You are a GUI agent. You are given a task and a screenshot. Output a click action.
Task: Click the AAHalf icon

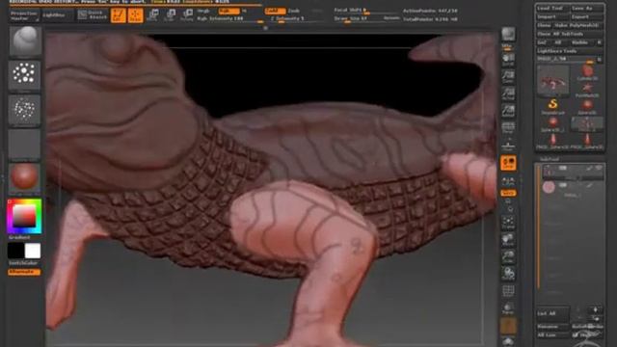pyautogui.click(x=508, y=111)
